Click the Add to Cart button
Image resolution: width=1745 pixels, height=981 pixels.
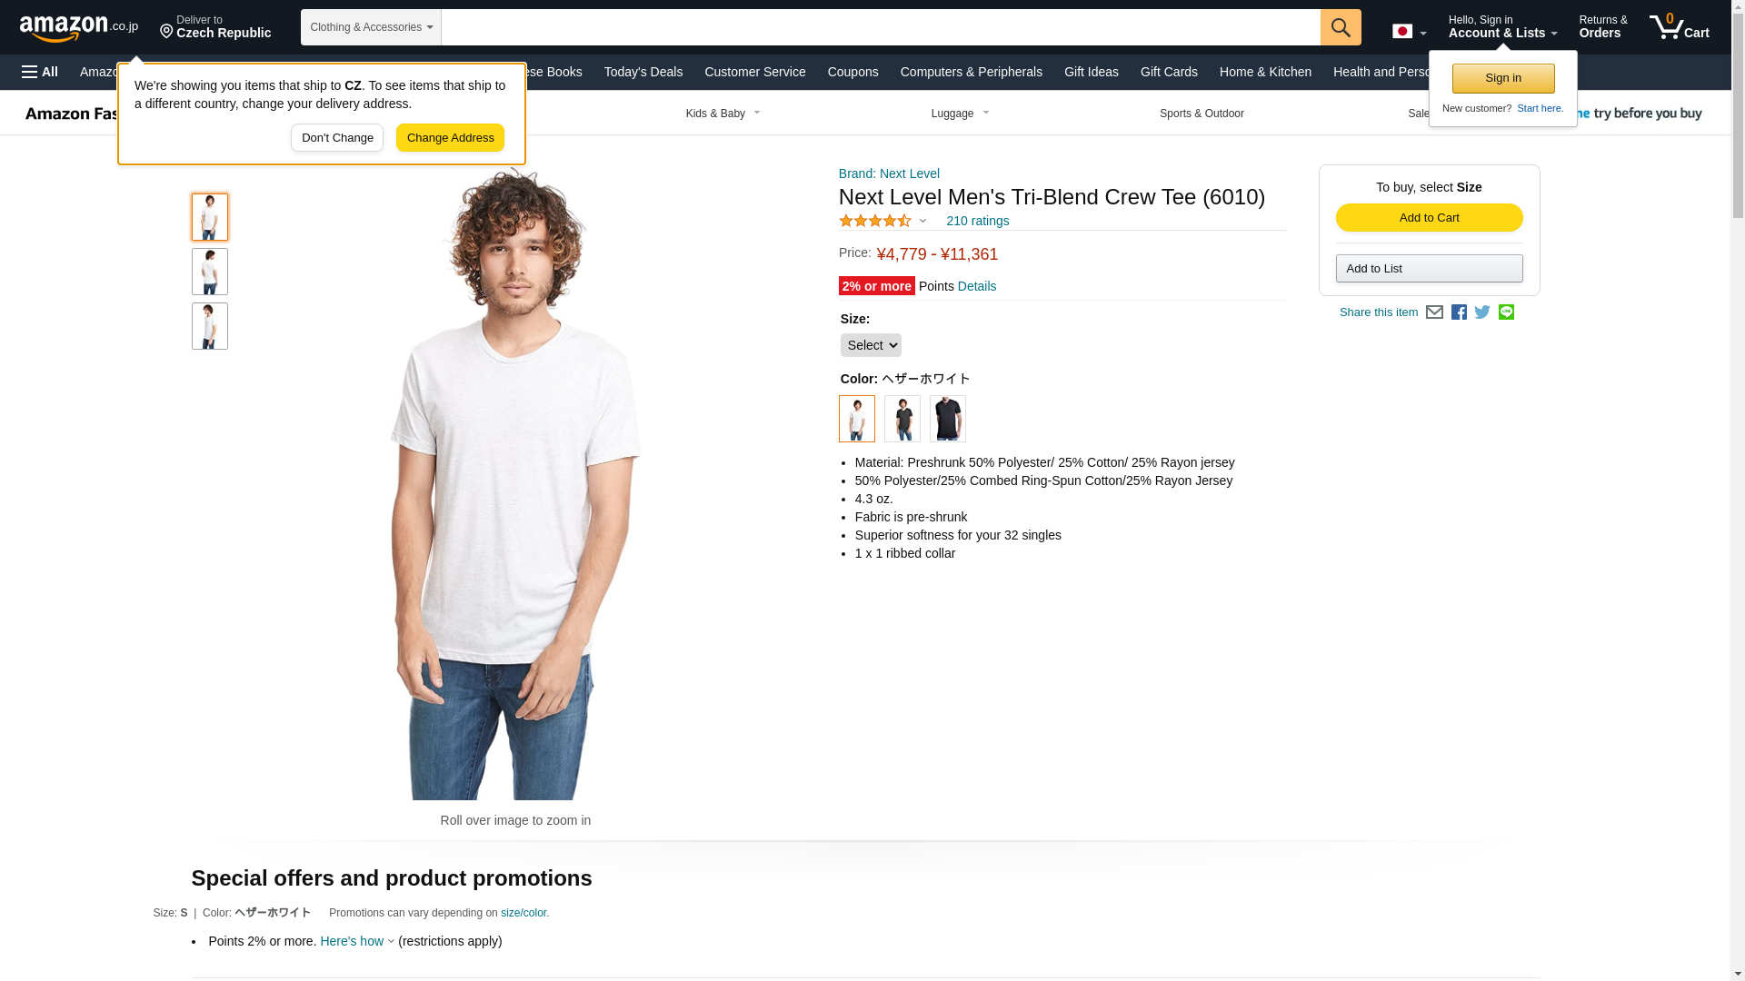tap(1429, 218)
